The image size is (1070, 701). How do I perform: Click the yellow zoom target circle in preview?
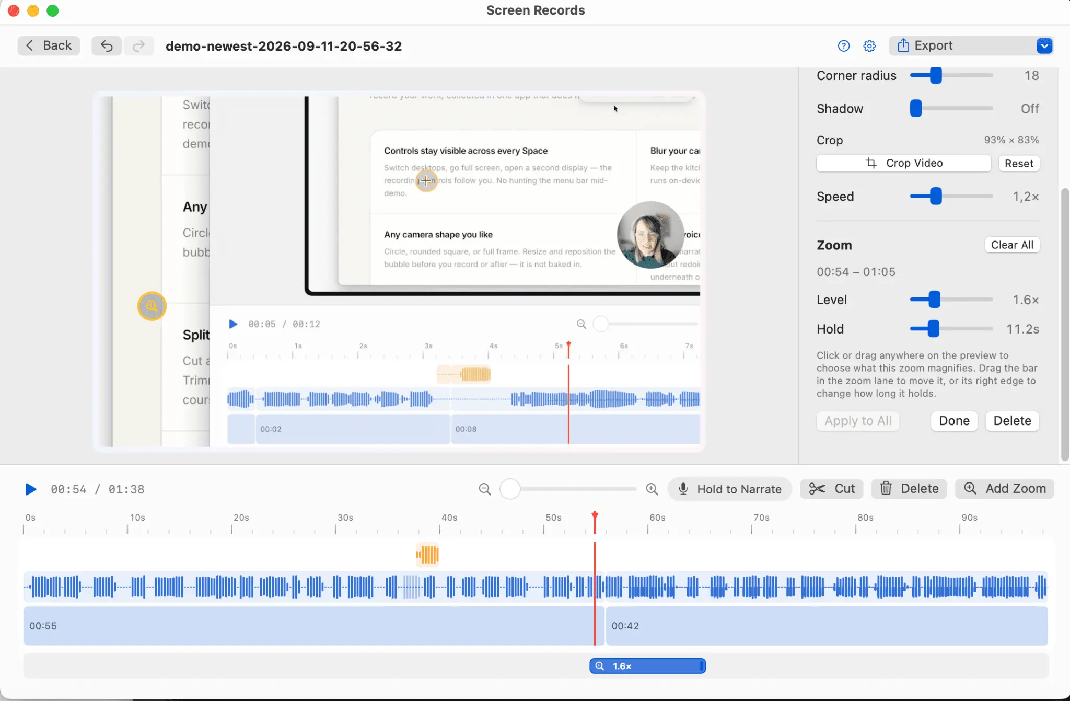point(152,306)
